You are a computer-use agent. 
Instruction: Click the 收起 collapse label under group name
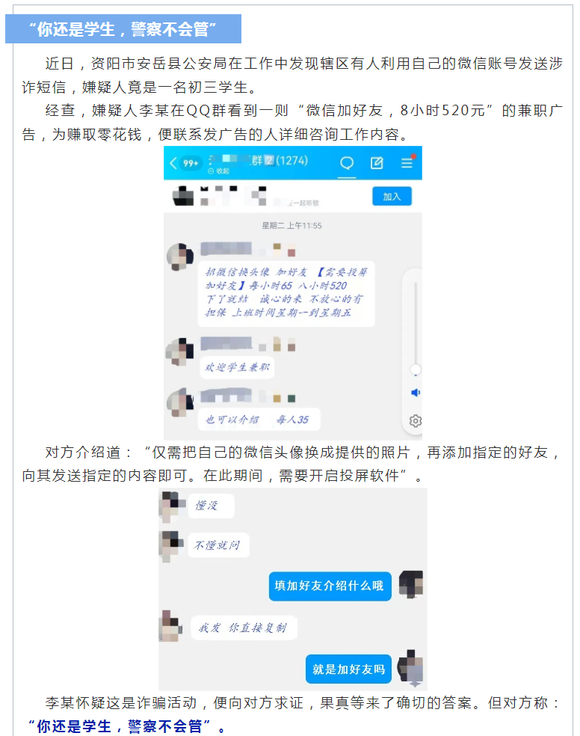coord(219,171)
